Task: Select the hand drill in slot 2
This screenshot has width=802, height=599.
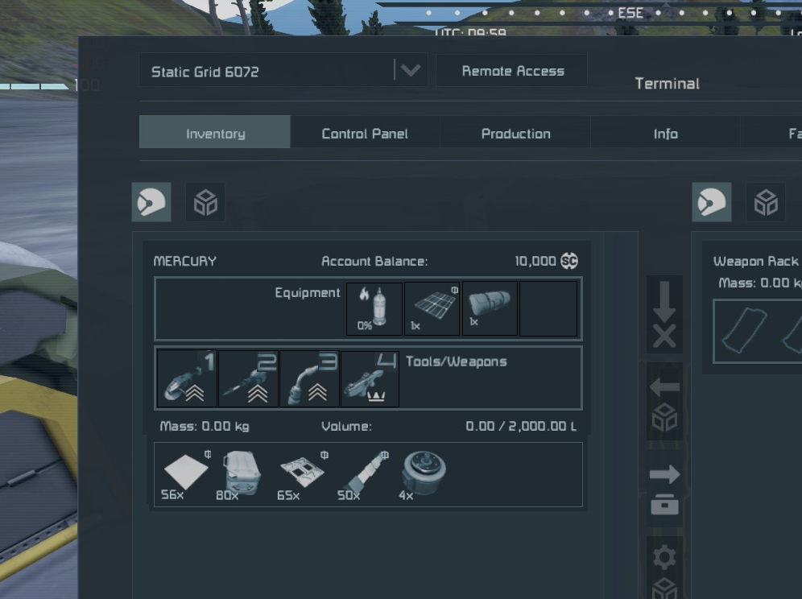Action: click(248, 378)
